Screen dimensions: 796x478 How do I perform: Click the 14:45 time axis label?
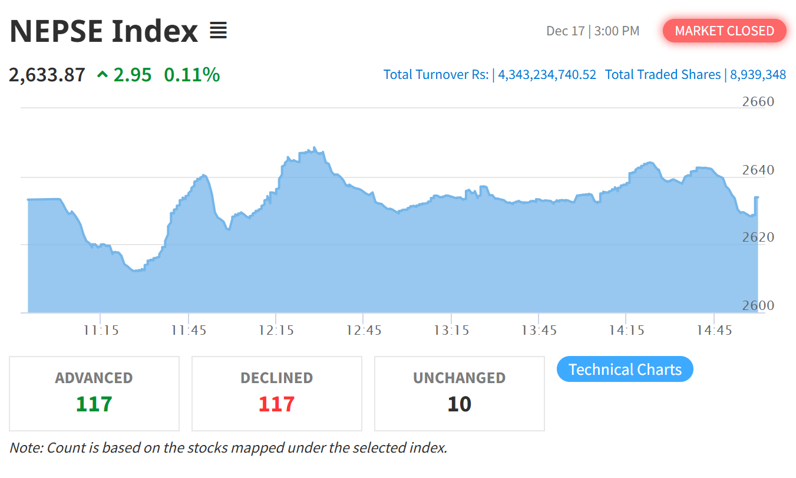(714, 330)
